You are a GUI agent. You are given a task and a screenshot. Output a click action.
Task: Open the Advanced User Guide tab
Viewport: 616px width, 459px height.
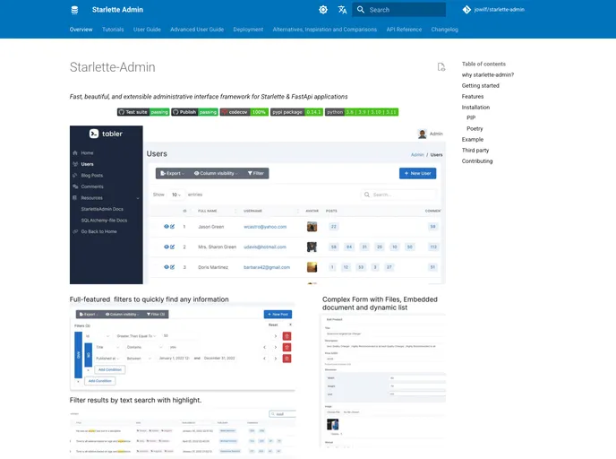pyautogui.click(x=197, y=30)
